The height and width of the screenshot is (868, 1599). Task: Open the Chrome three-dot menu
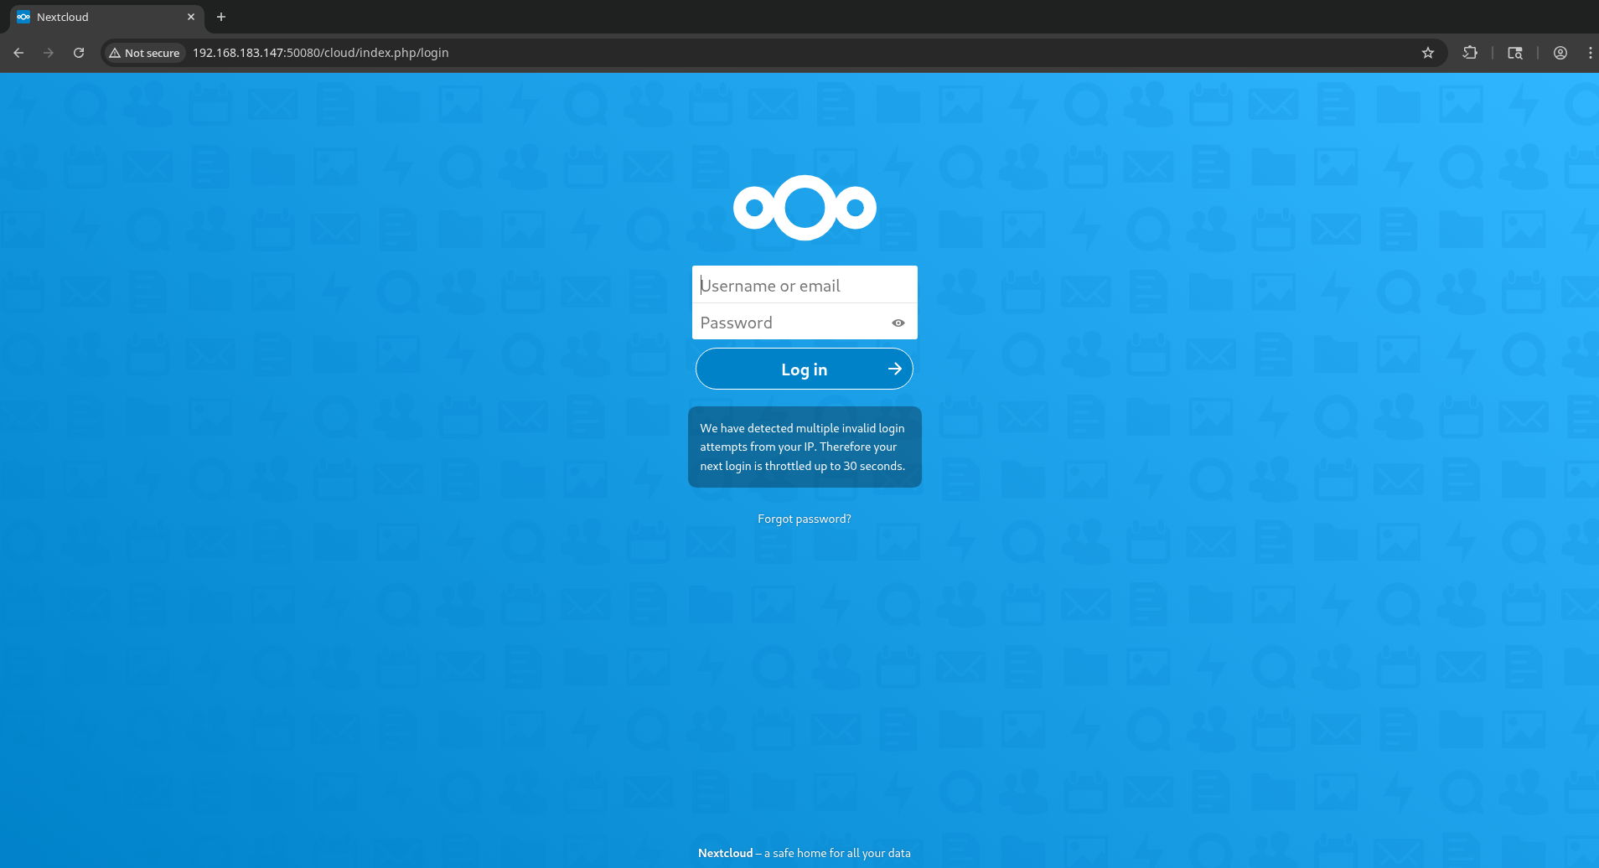tap(1590, 53)
